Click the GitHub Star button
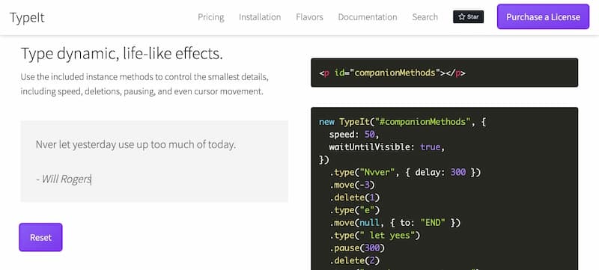The image size is (599, 270). tap(468, 16)
